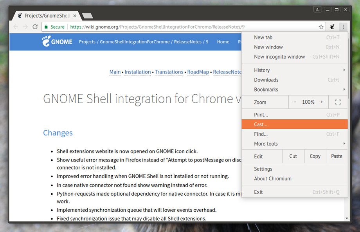Click the fullscreen icon in Zoom row
360x232 pixels.
338,102
